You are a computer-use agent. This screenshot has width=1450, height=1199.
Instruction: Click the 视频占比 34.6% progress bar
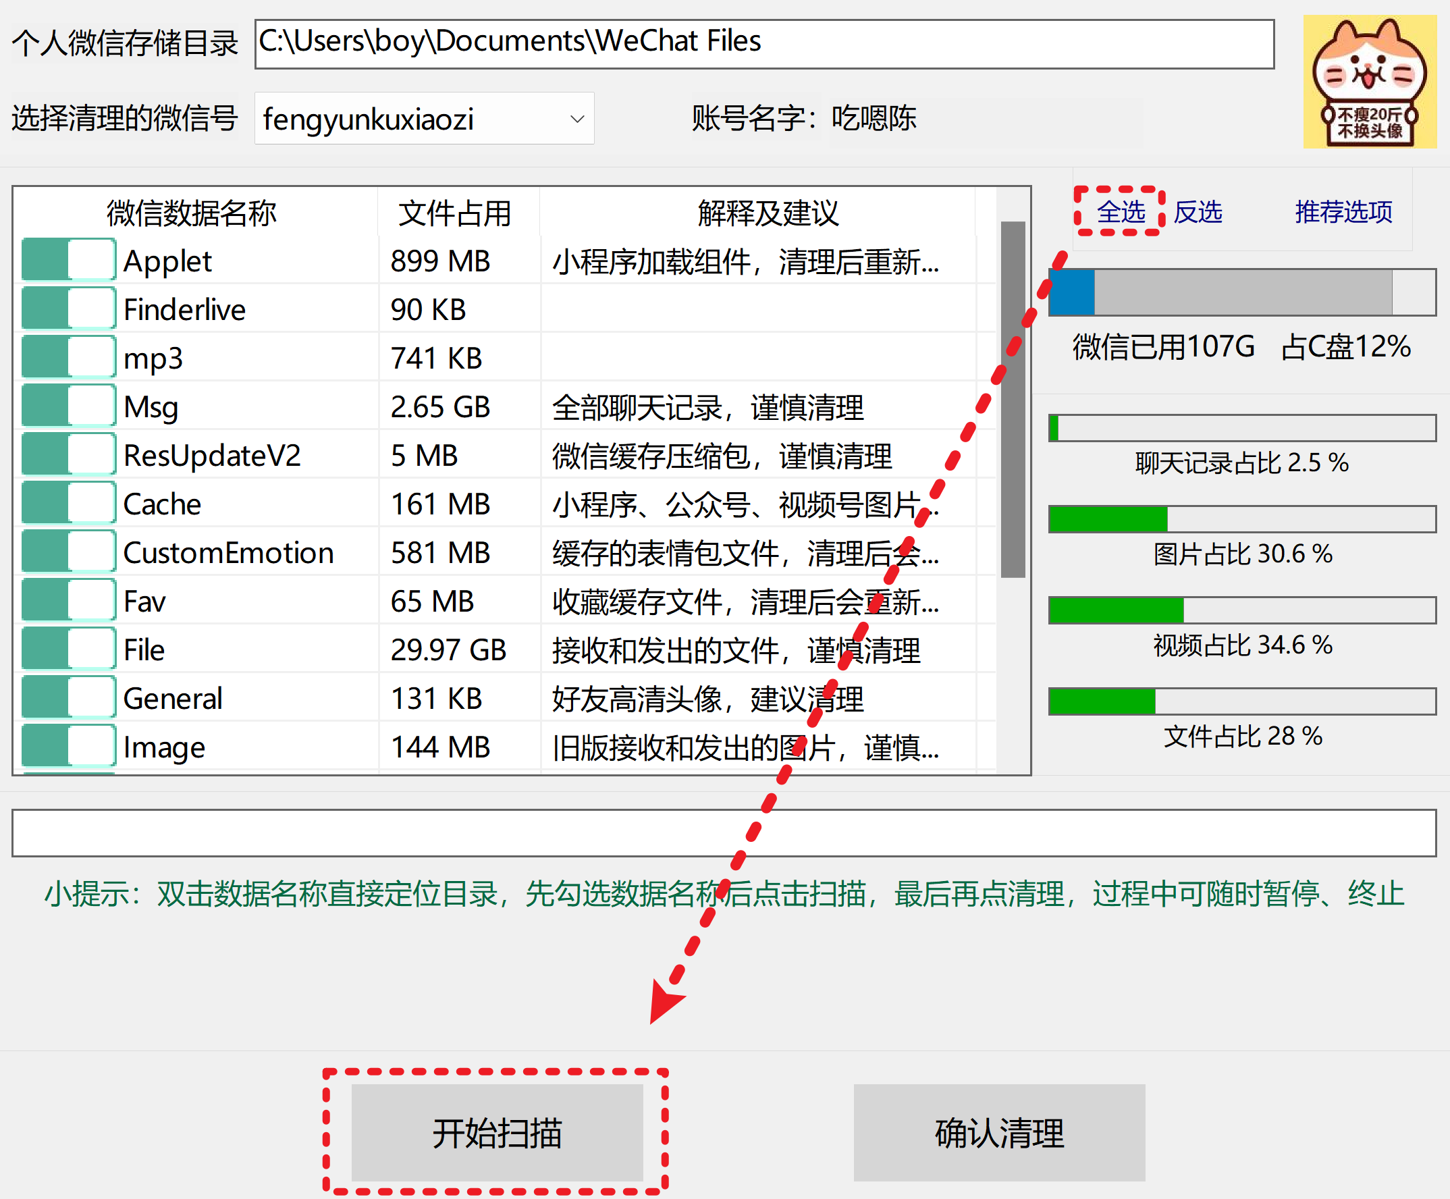click(1241, 610)
